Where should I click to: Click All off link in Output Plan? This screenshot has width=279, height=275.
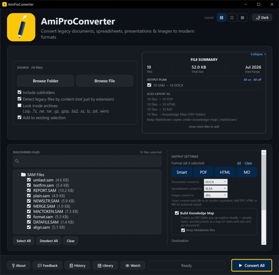pos(257,80)
